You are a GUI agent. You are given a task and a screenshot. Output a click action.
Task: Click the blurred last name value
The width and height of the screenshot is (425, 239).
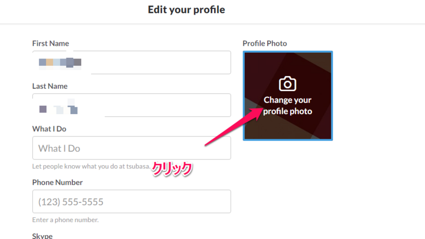pyautogui.click(x=58, y=108)
